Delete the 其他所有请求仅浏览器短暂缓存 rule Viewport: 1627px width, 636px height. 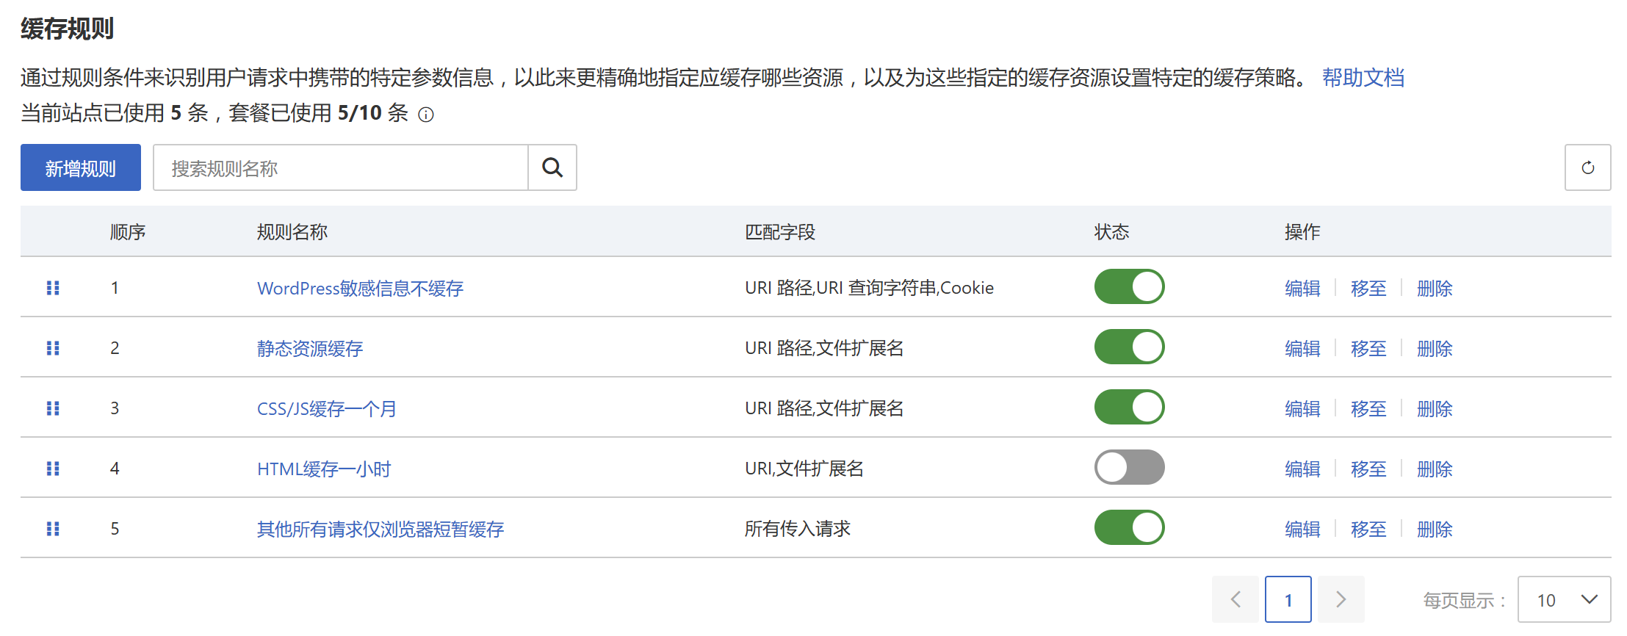coord(1435,530)
